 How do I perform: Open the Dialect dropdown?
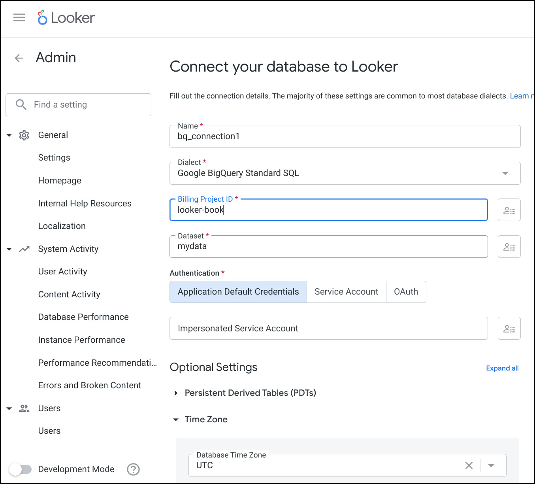coord(345,173)
